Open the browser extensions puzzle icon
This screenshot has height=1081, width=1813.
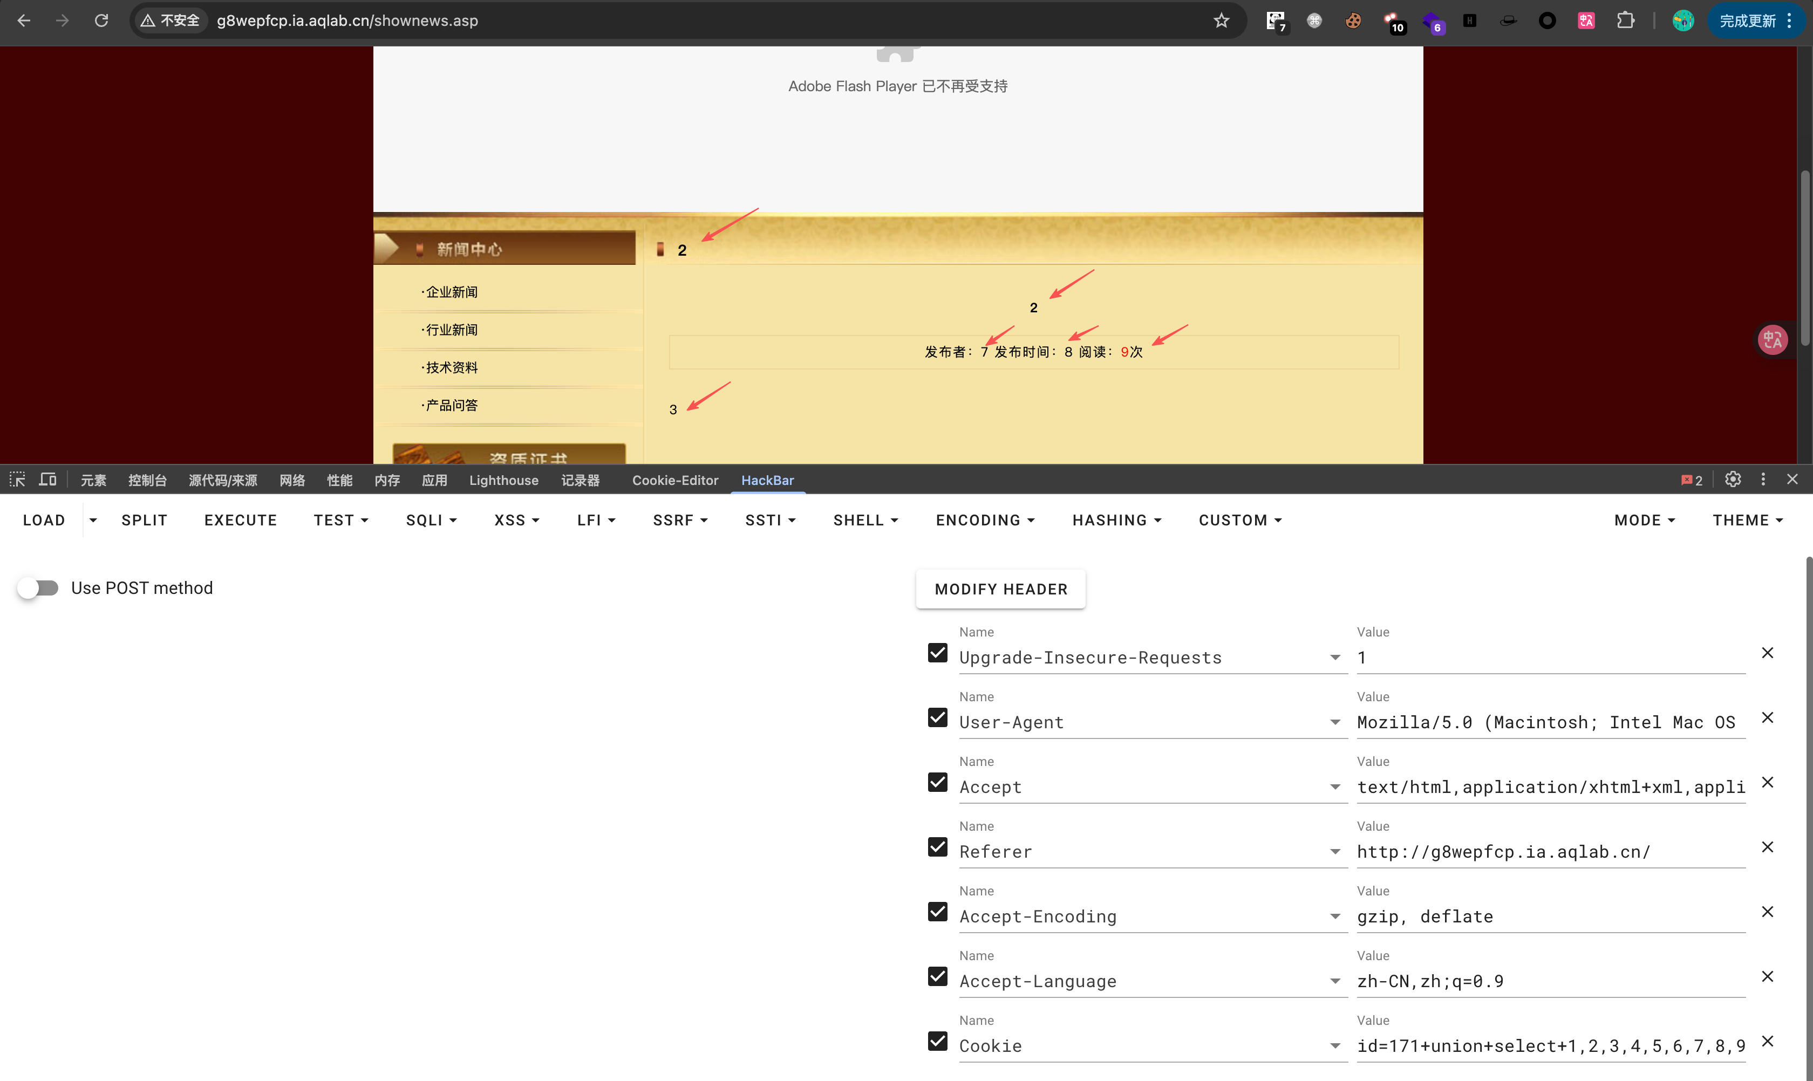pyautogui.click(x=1625, y=20)
